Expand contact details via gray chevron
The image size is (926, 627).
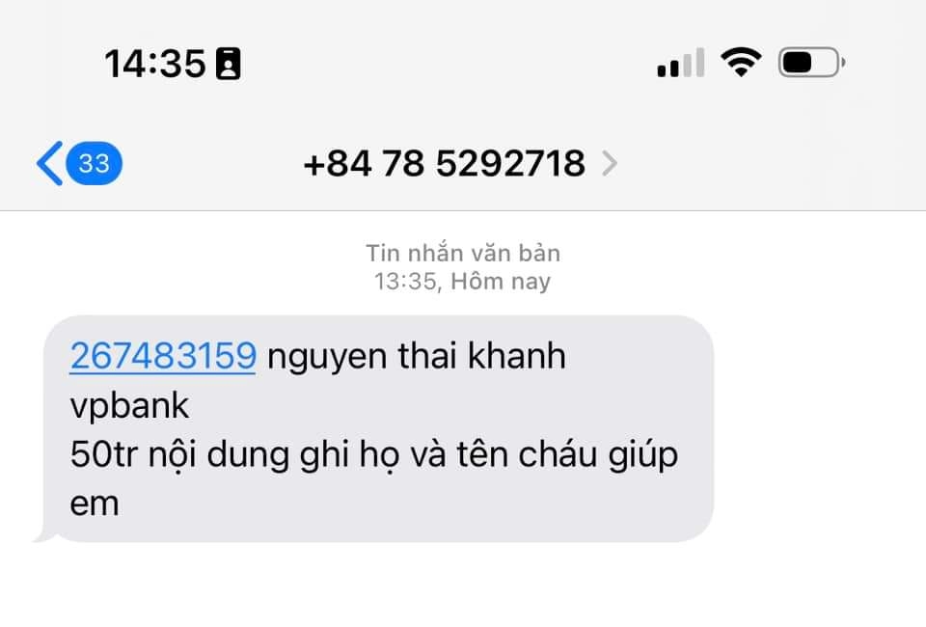coord(610,164)
